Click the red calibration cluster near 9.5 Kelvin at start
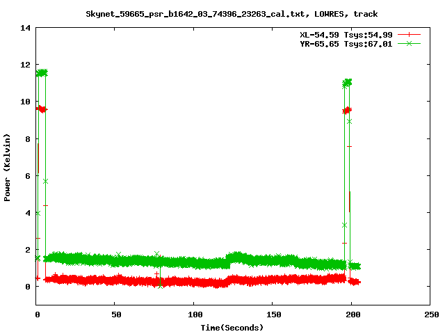The image size is (445, 334). tap(42, 109)
